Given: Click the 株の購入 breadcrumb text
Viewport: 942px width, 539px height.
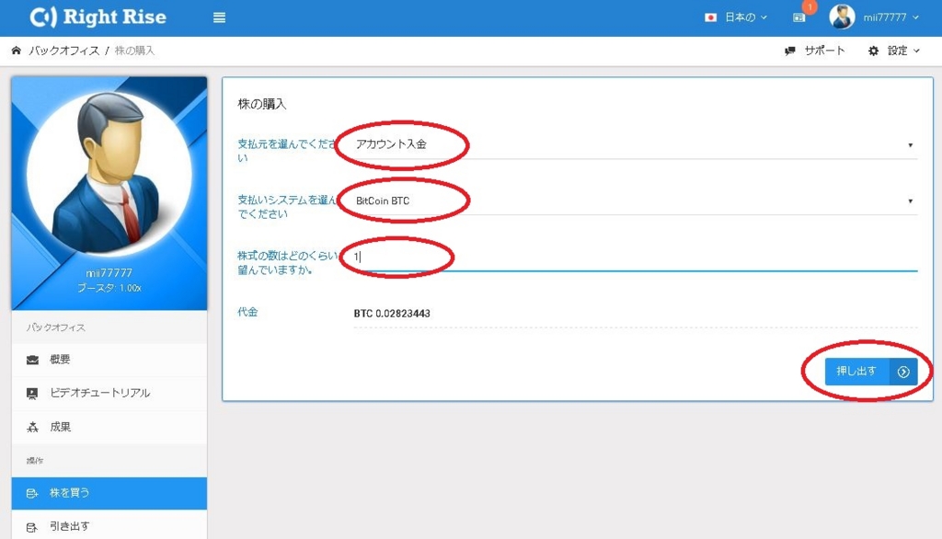Looking at the screenshot, I should (134, 51).
